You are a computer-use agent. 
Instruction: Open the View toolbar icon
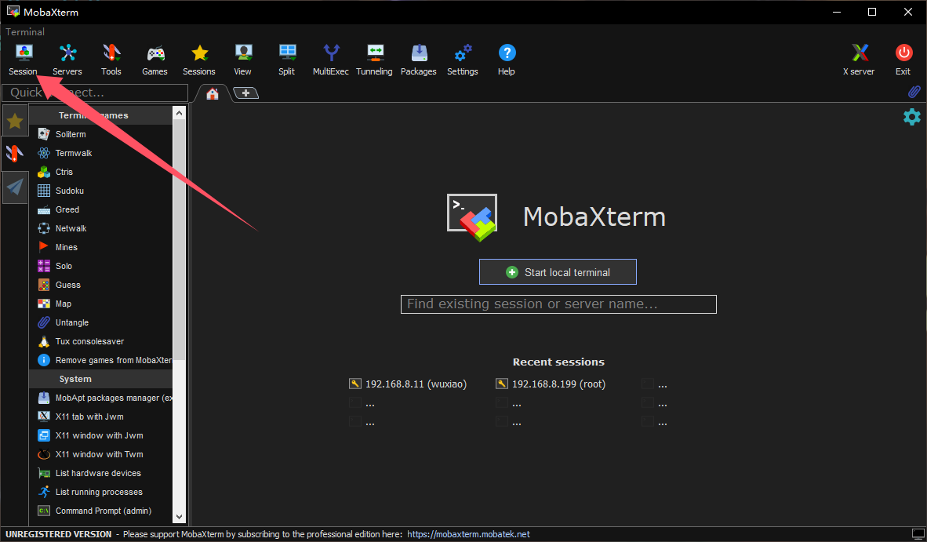243,60
